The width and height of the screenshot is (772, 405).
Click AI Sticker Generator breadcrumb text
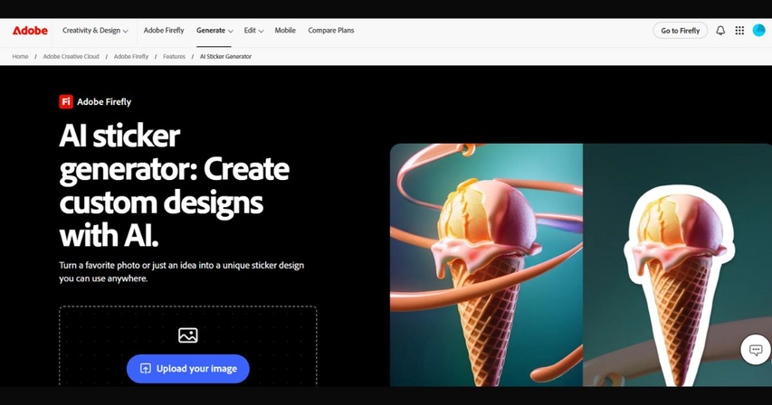[225, 57]
